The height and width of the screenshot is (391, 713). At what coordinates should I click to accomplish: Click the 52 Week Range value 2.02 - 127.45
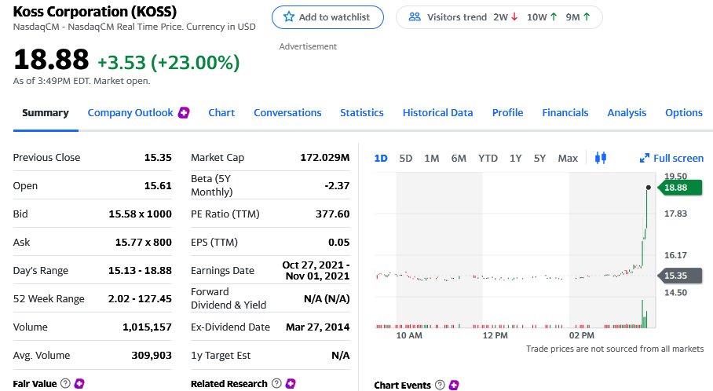(140, 298)
